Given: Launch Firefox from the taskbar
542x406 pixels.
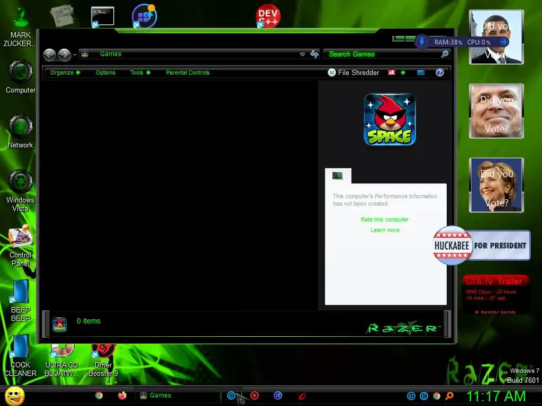Looking at the screenshot, I should [x=122, y=395].
